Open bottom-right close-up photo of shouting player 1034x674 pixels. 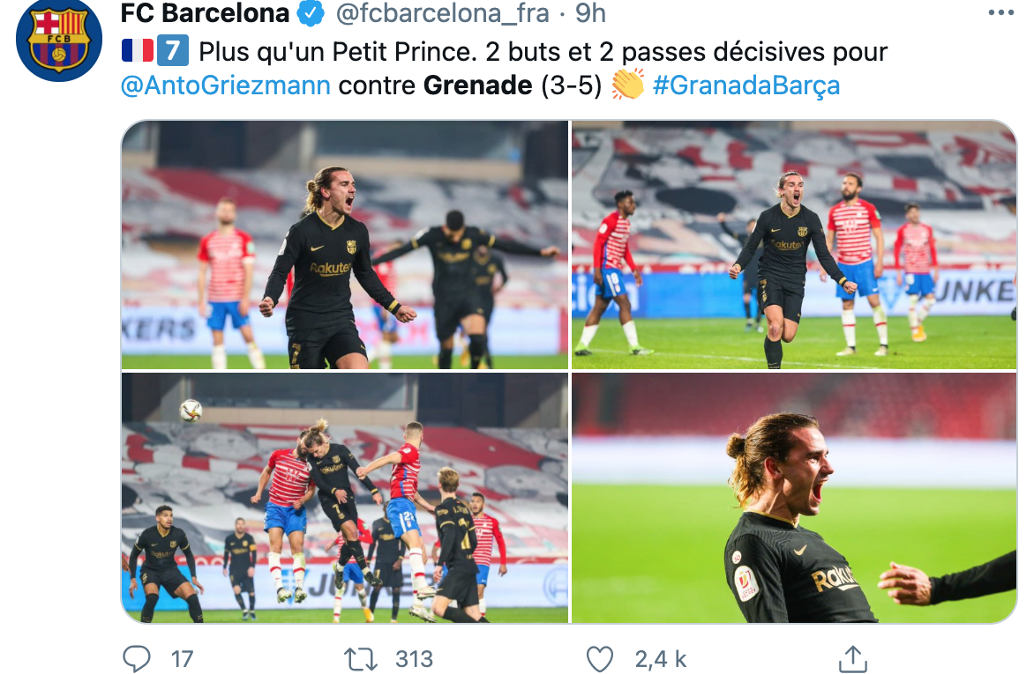click(794, 498)
